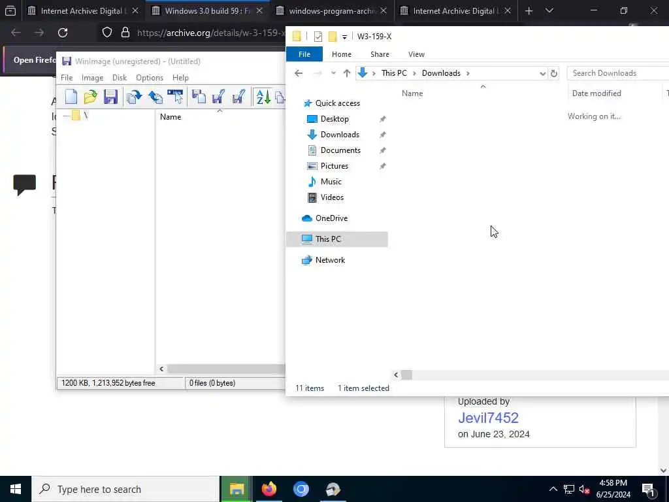
Task: Click Explorer Refresh button
Action: (554, 73)
